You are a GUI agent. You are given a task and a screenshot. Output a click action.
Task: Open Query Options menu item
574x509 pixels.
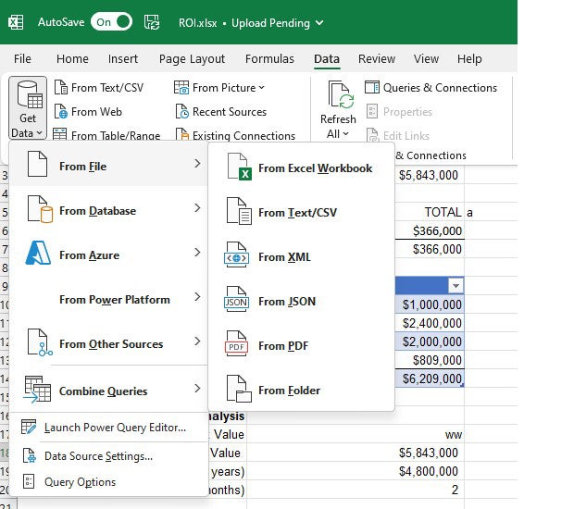click(108, 482)
